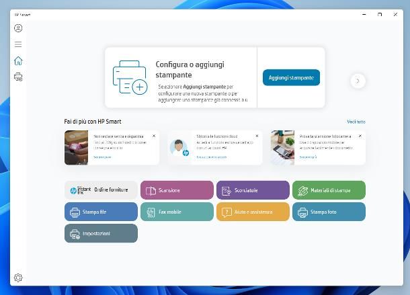The width and height of the screenshot is (410, 295).
Task: Minimize the HP Smart window
Action: click(x=364, y=15)
